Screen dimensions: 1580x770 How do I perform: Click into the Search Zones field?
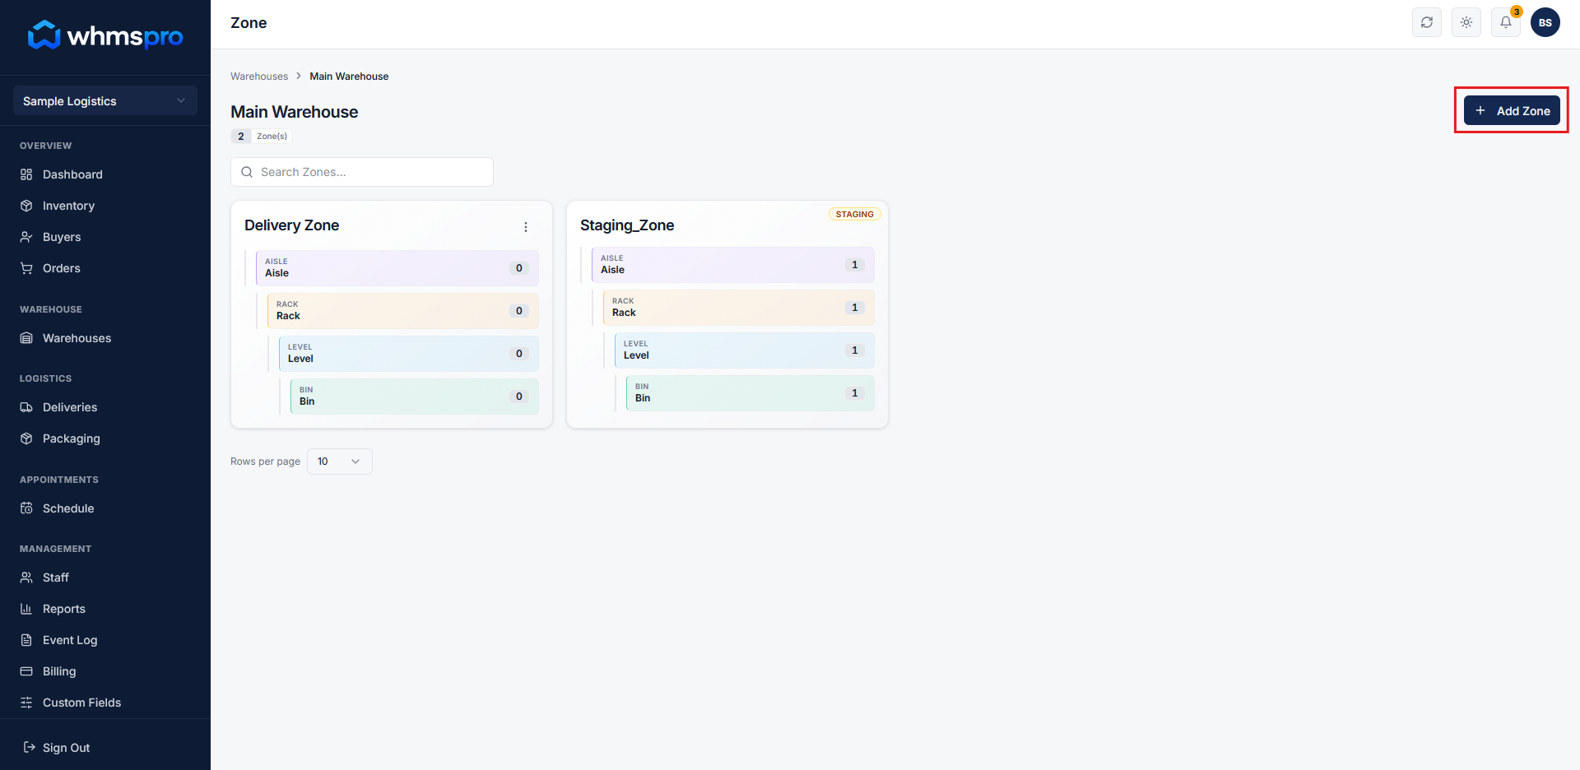[362, 172]
